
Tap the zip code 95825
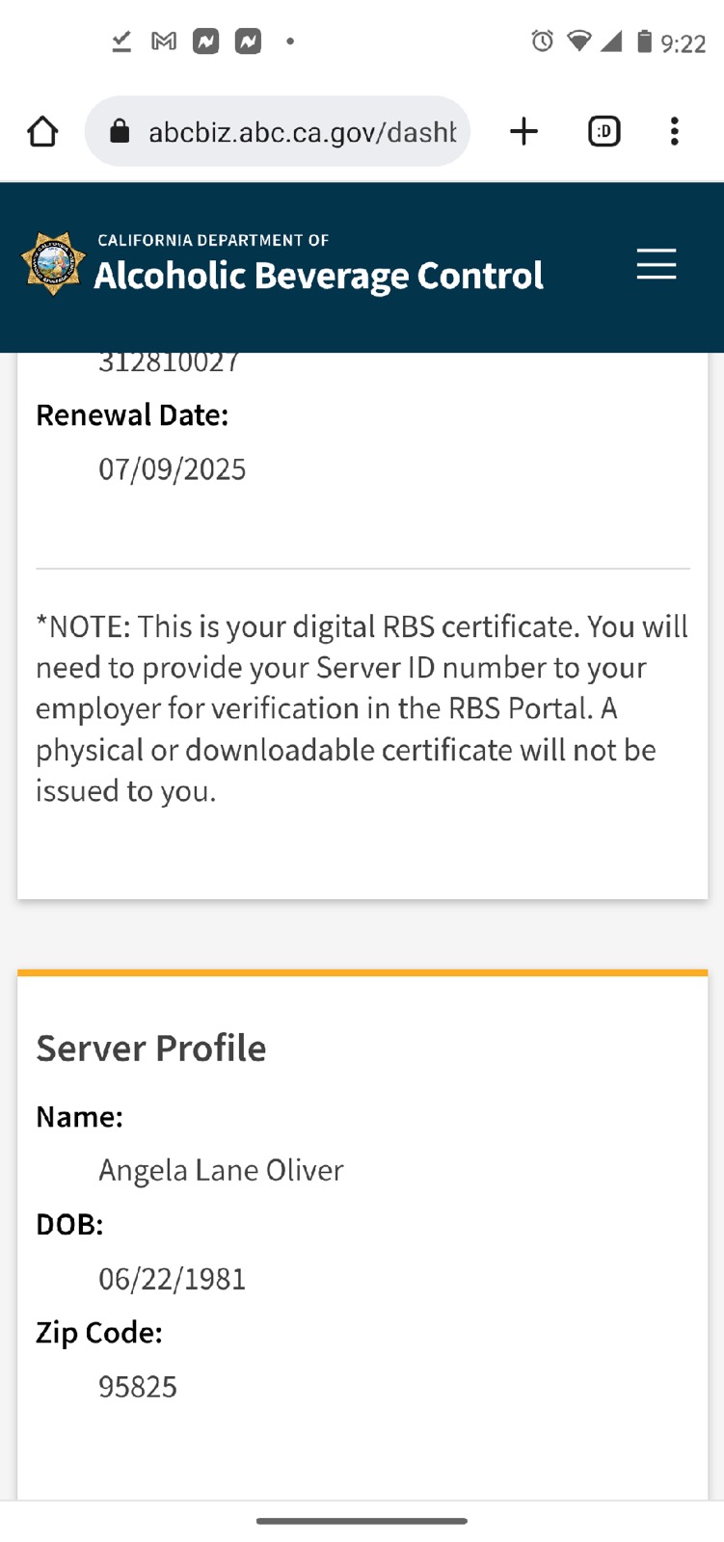point(138,1387)
